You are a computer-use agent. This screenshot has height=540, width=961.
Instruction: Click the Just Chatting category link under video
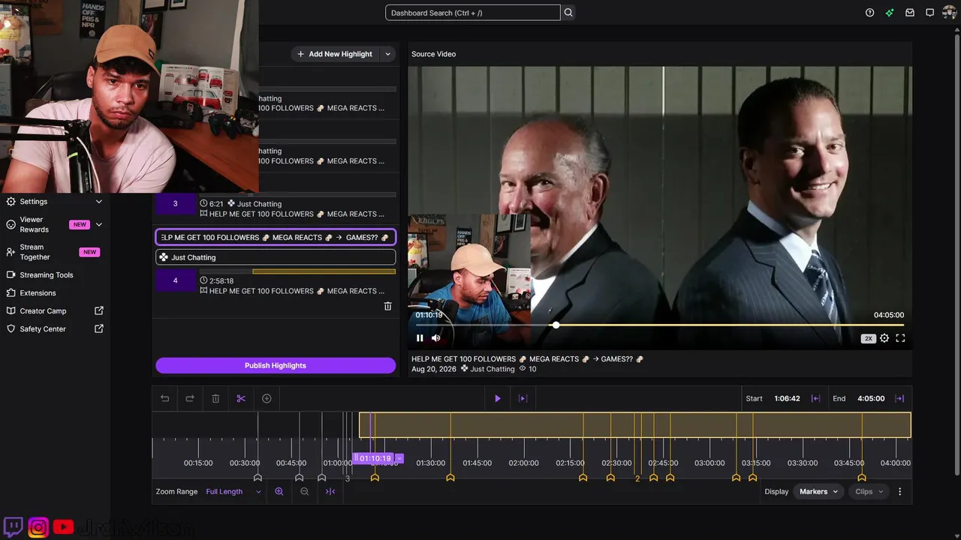pyautogui.click(x=493, y=369)
